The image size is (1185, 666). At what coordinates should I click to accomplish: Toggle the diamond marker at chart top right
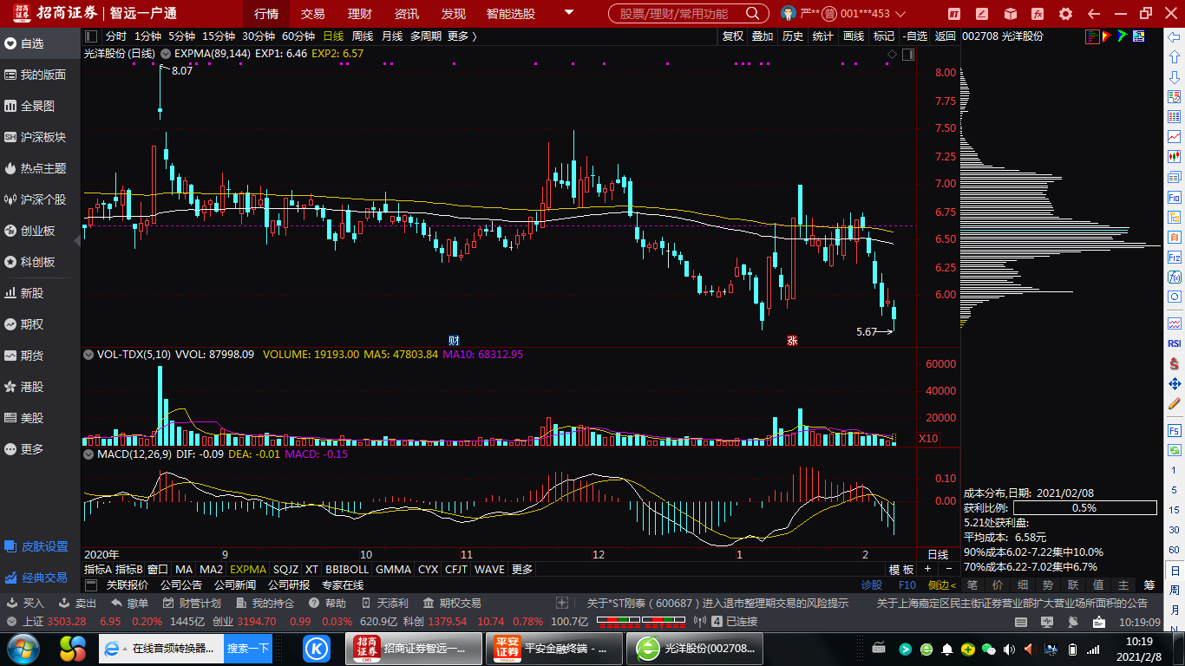click(891, 55)
